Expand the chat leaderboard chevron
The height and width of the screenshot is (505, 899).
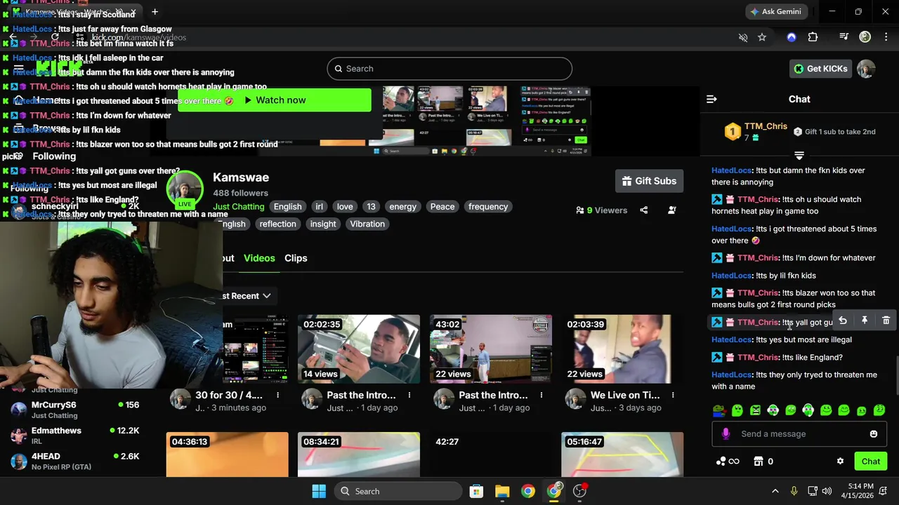[799, 156]
